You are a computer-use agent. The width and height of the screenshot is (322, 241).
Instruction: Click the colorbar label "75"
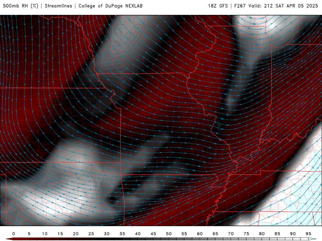pyautogui.click(x=246, y=234)
